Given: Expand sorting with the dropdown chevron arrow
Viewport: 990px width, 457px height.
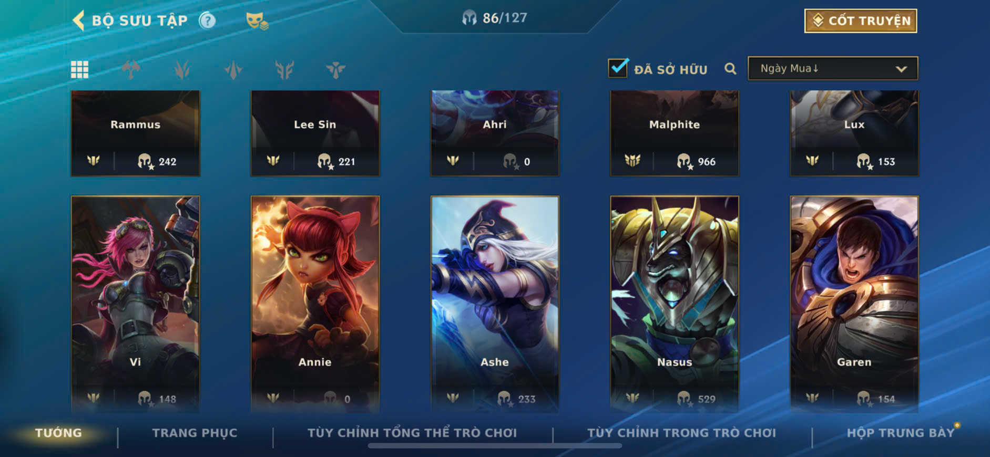Looking at the screenshot, I should 901,69.
